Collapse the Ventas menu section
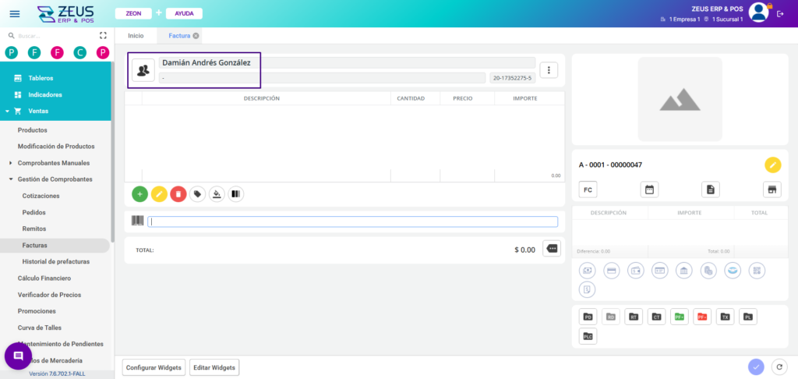The width and height of the screenshot is (798, 379). click(8, 111)
